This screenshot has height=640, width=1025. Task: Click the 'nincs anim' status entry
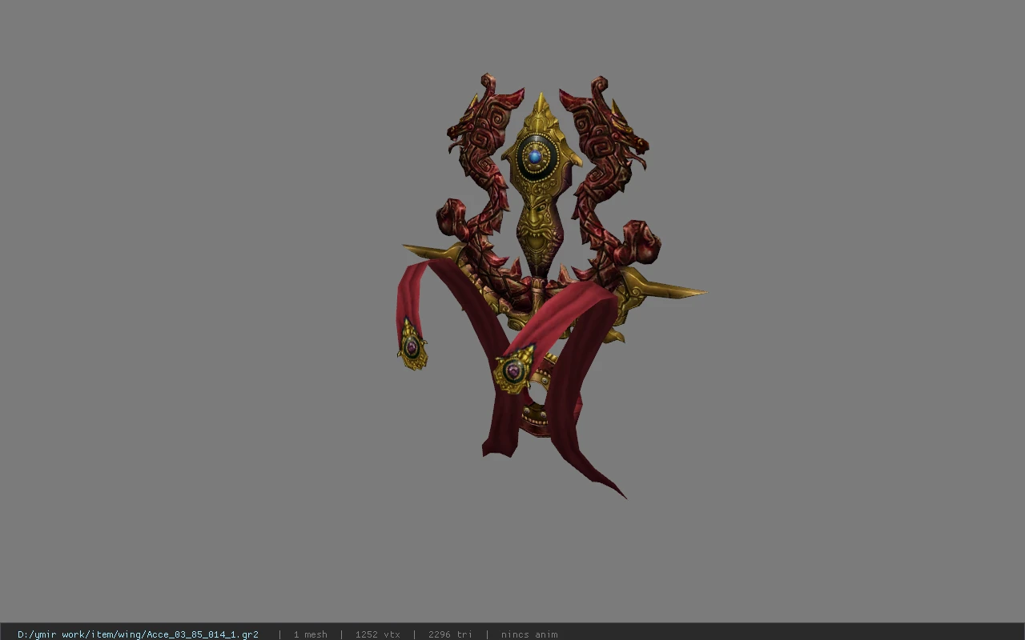click(529, 634)
